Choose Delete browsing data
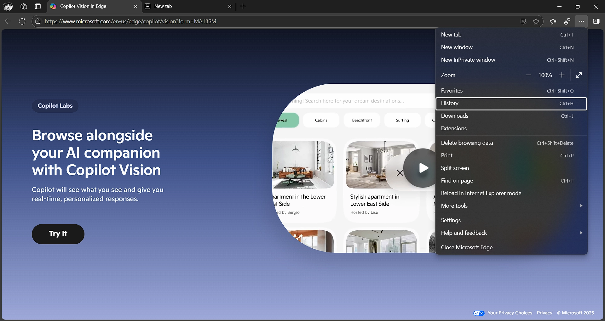The width and height of the screenshot is (605, 321). pyautogui.click(x=511, y=143)
